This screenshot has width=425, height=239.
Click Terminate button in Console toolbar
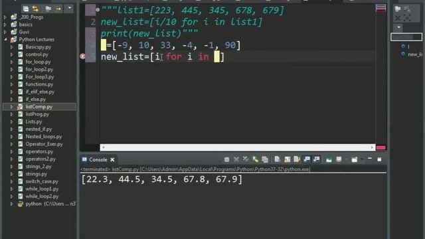coord(226,159)
